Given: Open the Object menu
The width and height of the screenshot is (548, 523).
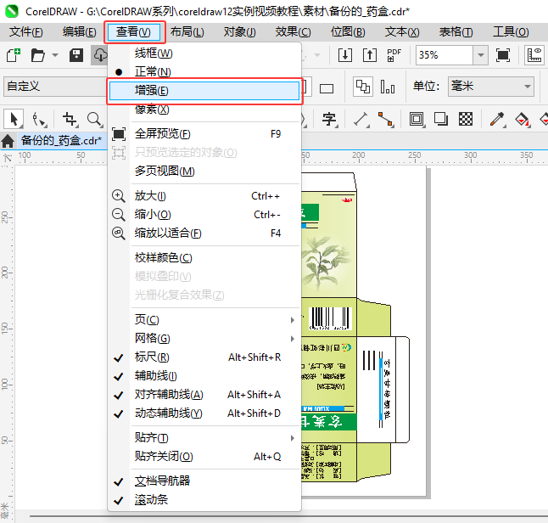Looking at the screenshot, I should (240, 31).
